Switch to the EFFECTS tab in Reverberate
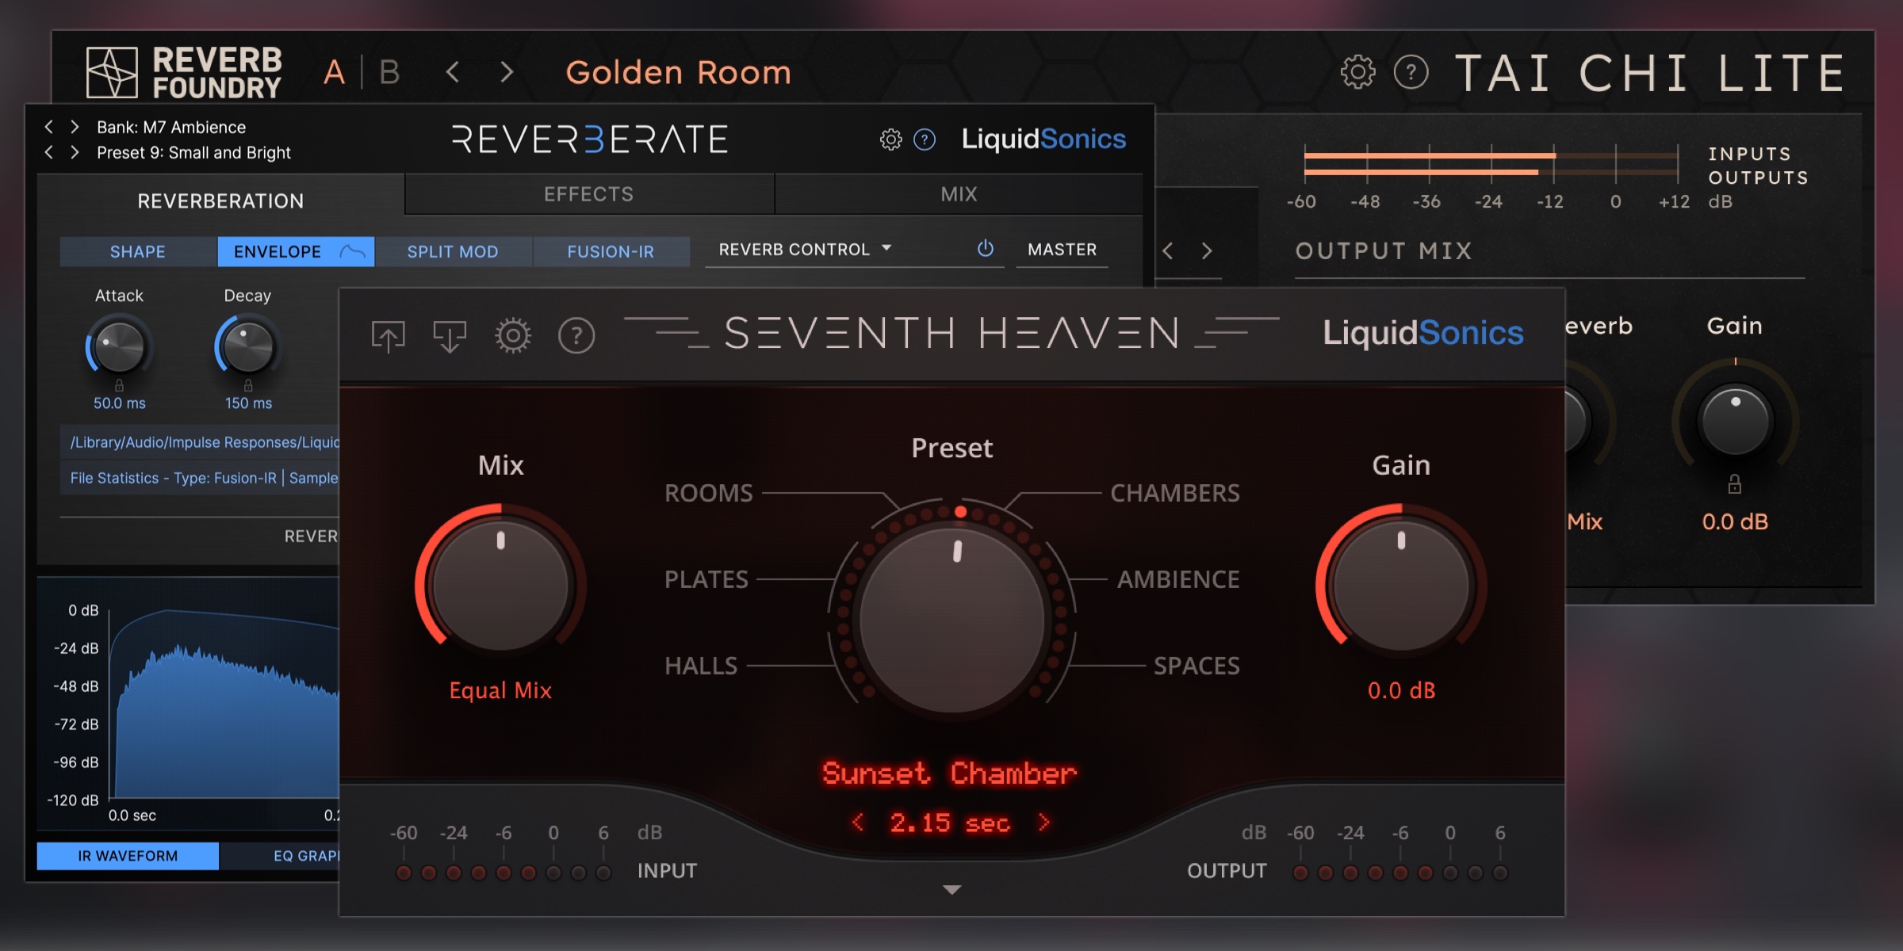The height and width of the screenshot is (951, 1903). click(x=588, y=194)
